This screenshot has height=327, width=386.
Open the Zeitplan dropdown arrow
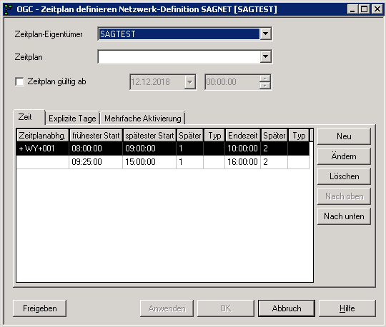point(266,57)
